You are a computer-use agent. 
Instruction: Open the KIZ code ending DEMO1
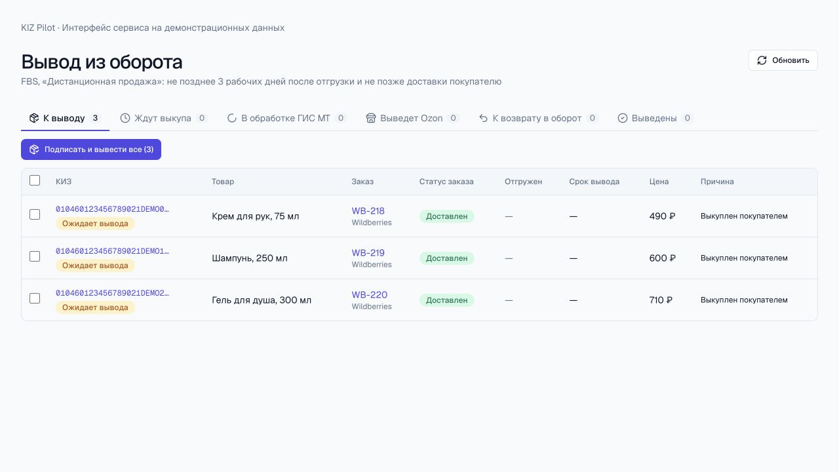[112, 251]
